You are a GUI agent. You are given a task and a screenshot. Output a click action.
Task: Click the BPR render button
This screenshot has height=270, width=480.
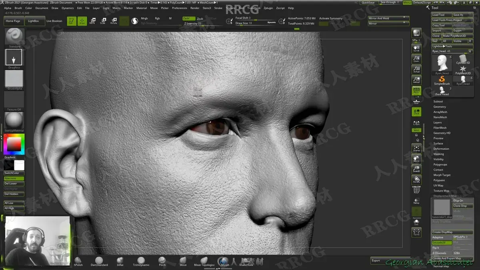coord(416,34)
